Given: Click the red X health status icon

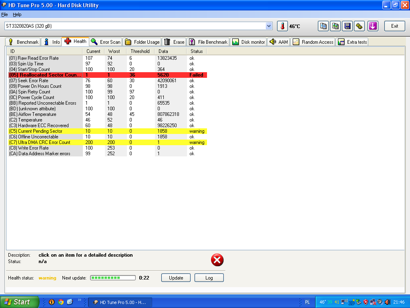Looking at the screenshot, I should tap(217, 260).
